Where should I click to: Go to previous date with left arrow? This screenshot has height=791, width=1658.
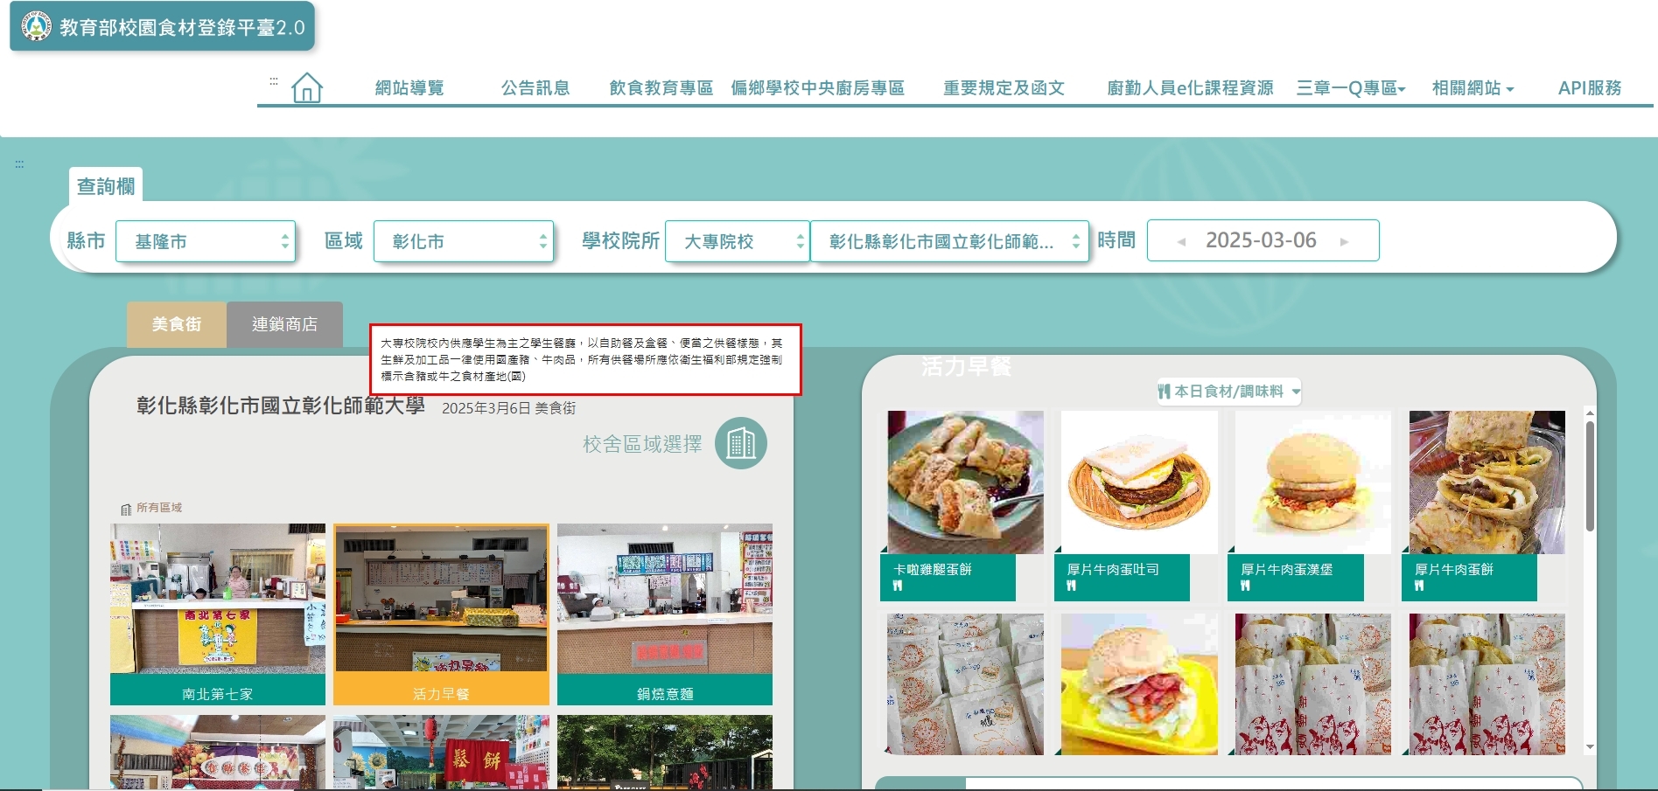click(x=1181, y=242)
